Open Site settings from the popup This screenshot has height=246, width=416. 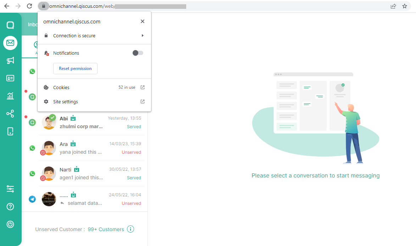click(94, 102)
